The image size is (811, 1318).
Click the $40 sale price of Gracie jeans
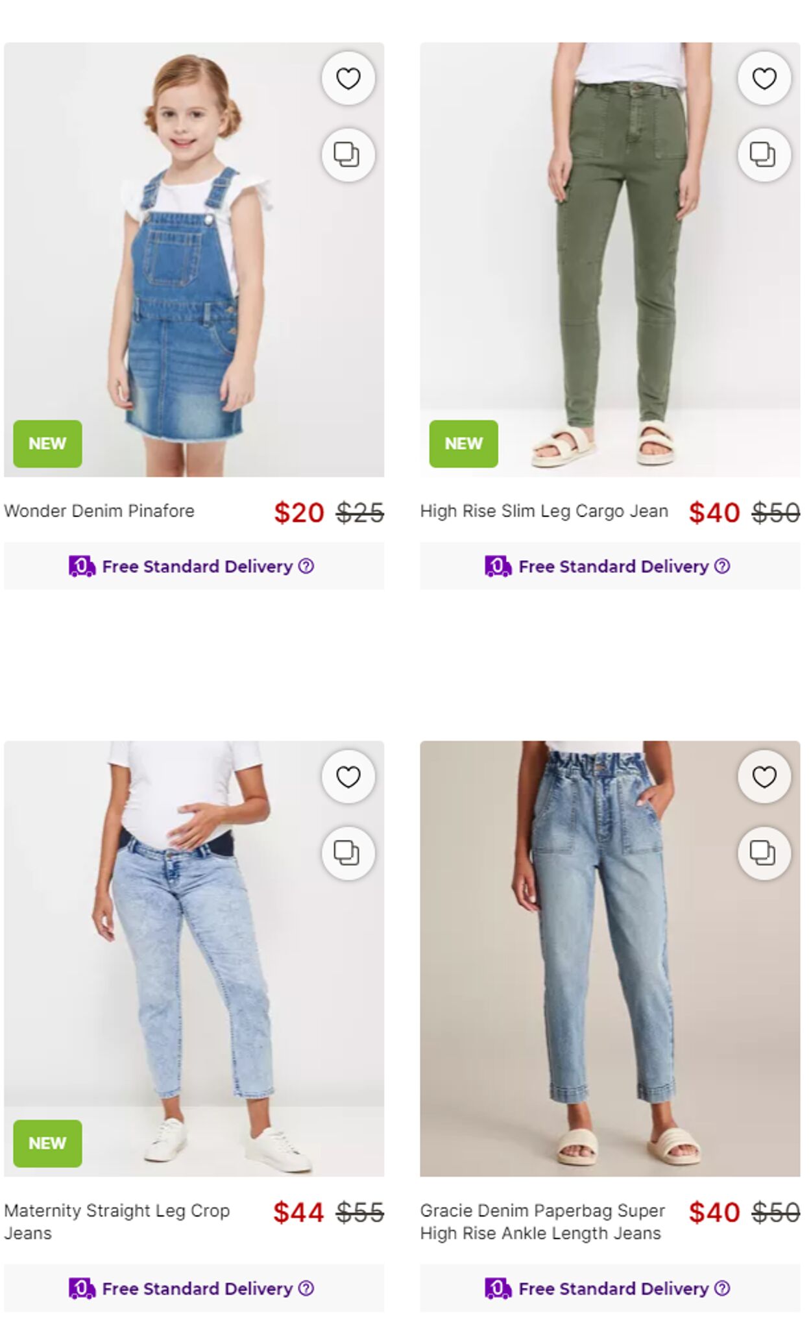click(x=714, y=1212)
